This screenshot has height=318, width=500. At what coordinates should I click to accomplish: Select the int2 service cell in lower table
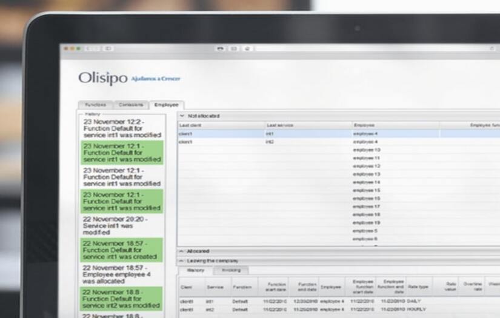210,309
